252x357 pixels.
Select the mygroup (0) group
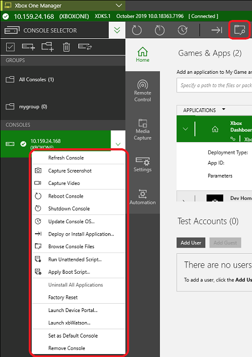coord(63,107)
